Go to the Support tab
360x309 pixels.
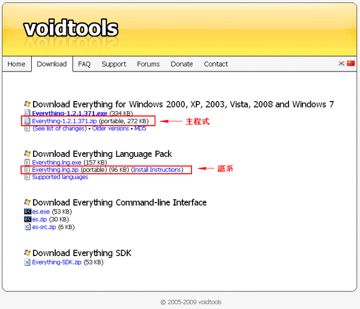pyautogui.click(x=114, y=64)
